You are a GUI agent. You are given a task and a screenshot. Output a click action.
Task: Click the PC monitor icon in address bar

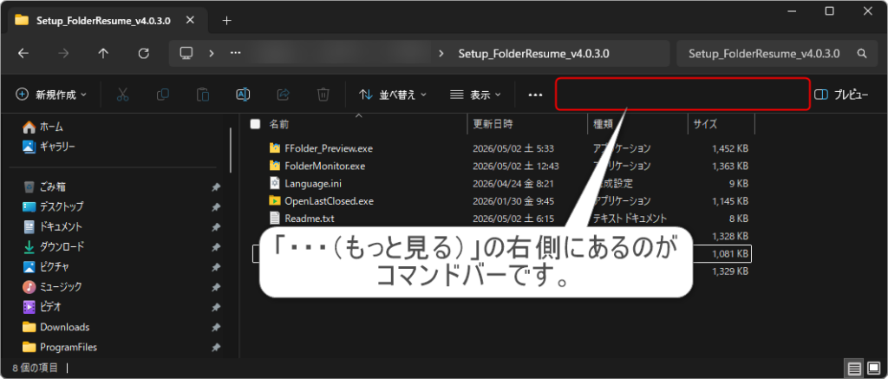[186, 53]
